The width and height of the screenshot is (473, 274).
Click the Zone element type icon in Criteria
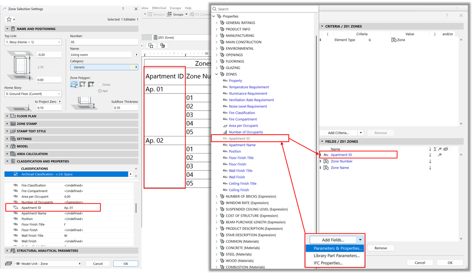pyautogui.click(x=393, y=40)
